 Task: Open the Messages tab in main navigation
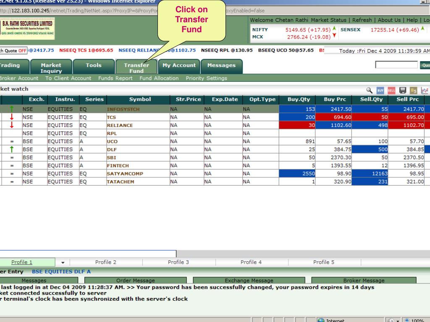[x=222, y=67]
